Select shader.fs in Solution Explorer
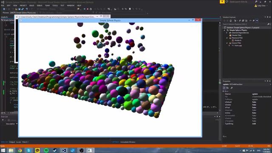 [238, 40]
